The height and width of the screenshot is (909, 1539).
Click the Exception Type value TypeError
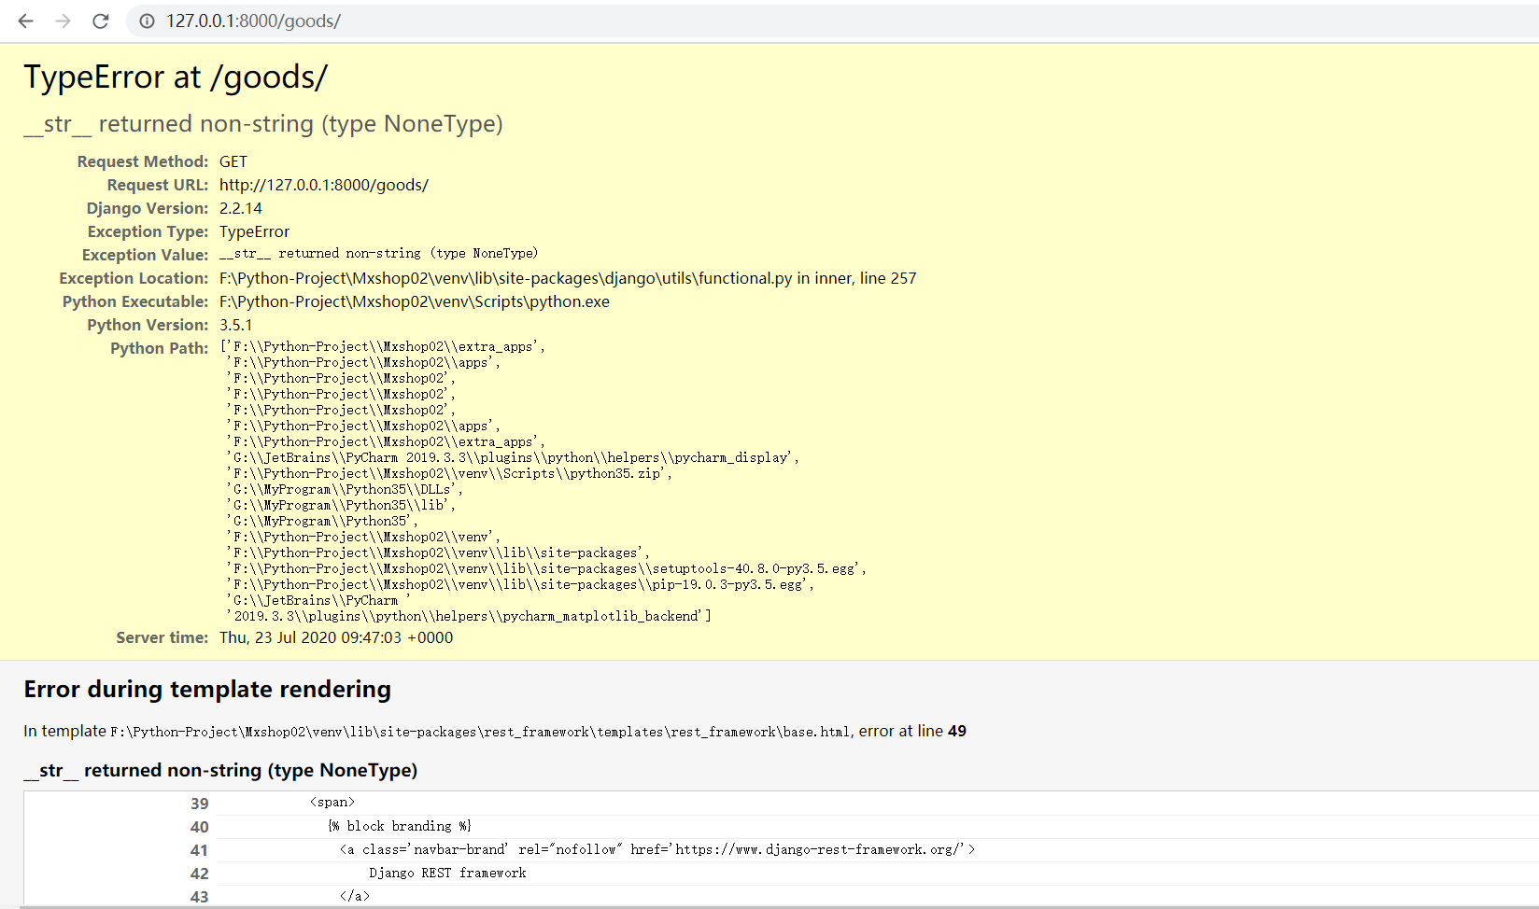254,231
